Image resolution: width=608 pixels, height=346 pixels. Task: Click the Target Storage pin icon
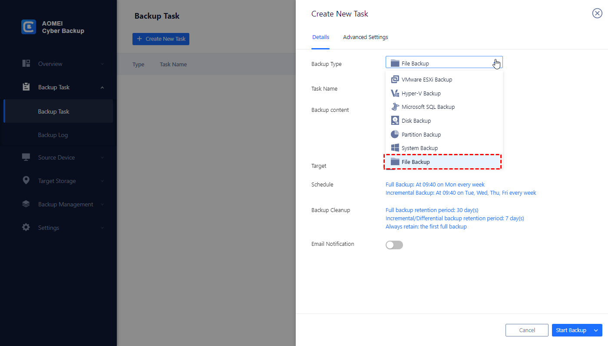pyautogui.click(x=26, y=180)
